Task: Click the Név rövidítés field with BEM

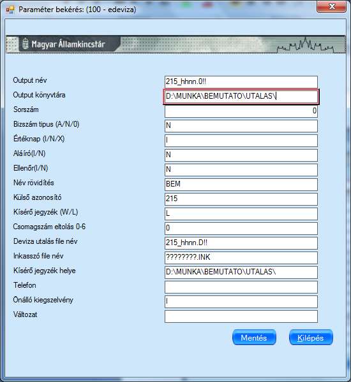Action: [x=241, y=185]
